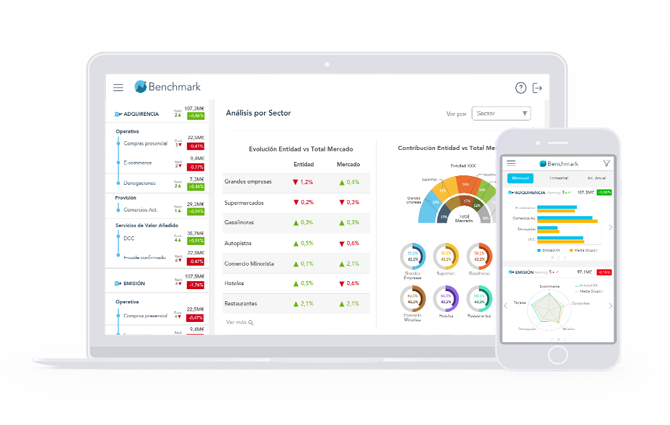This screenshot has width=670, height=425.
Task: Click the logout exit icon
Action: pos(537,88)
